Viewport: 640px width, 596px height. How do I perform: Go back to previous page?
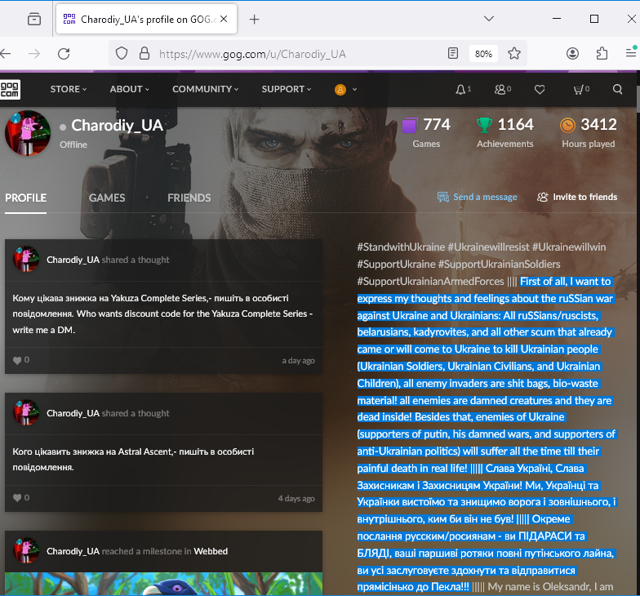coord(5,54)
